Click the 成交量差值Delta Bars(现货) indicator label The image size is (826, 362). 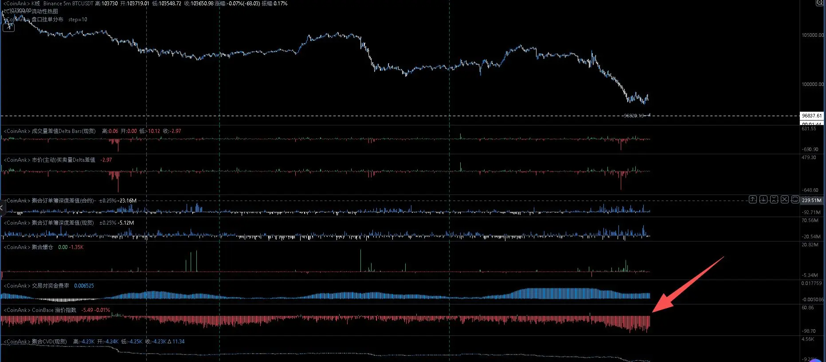point(63,131)
